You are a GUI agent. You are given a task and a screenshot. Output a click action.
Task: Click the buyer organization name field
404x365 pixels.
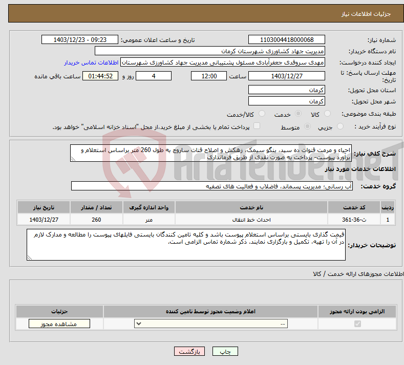[x=210, y=51]
